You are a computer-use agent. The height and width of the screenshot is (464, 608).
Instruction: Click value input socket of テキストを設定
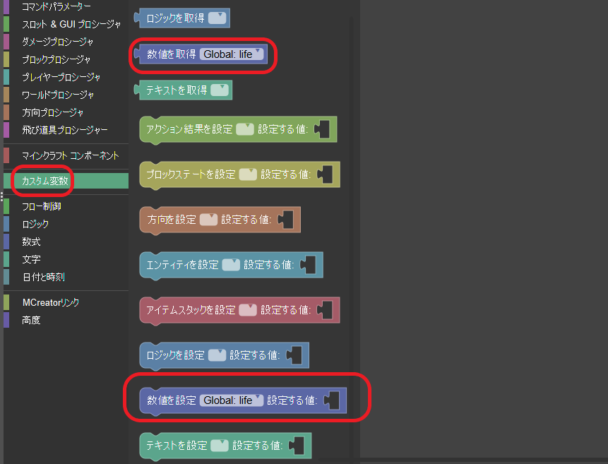[x=297, y=446]
